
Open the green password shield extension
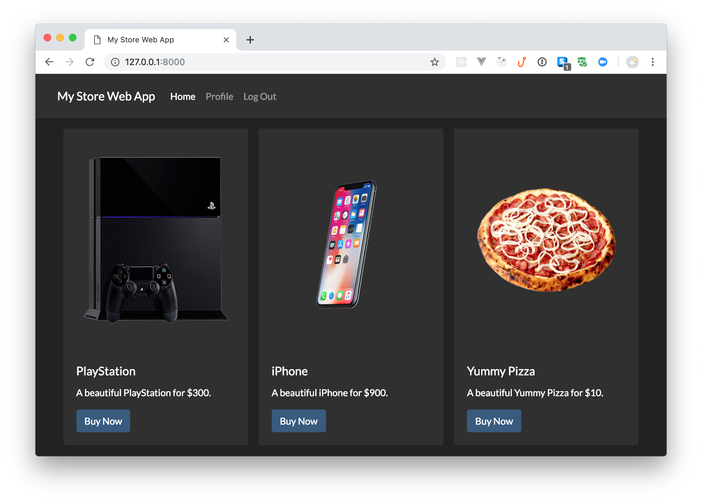pyautogui.click(x=582, y=62)
